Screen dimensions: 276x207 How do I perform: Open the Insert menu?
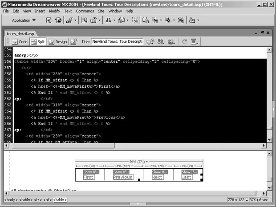coord(40,11)
